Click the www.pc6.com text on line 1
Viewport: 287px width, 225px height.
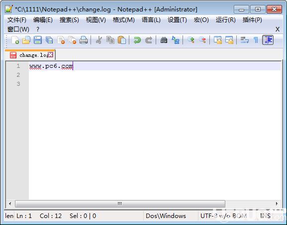click(x=51, y=66)
